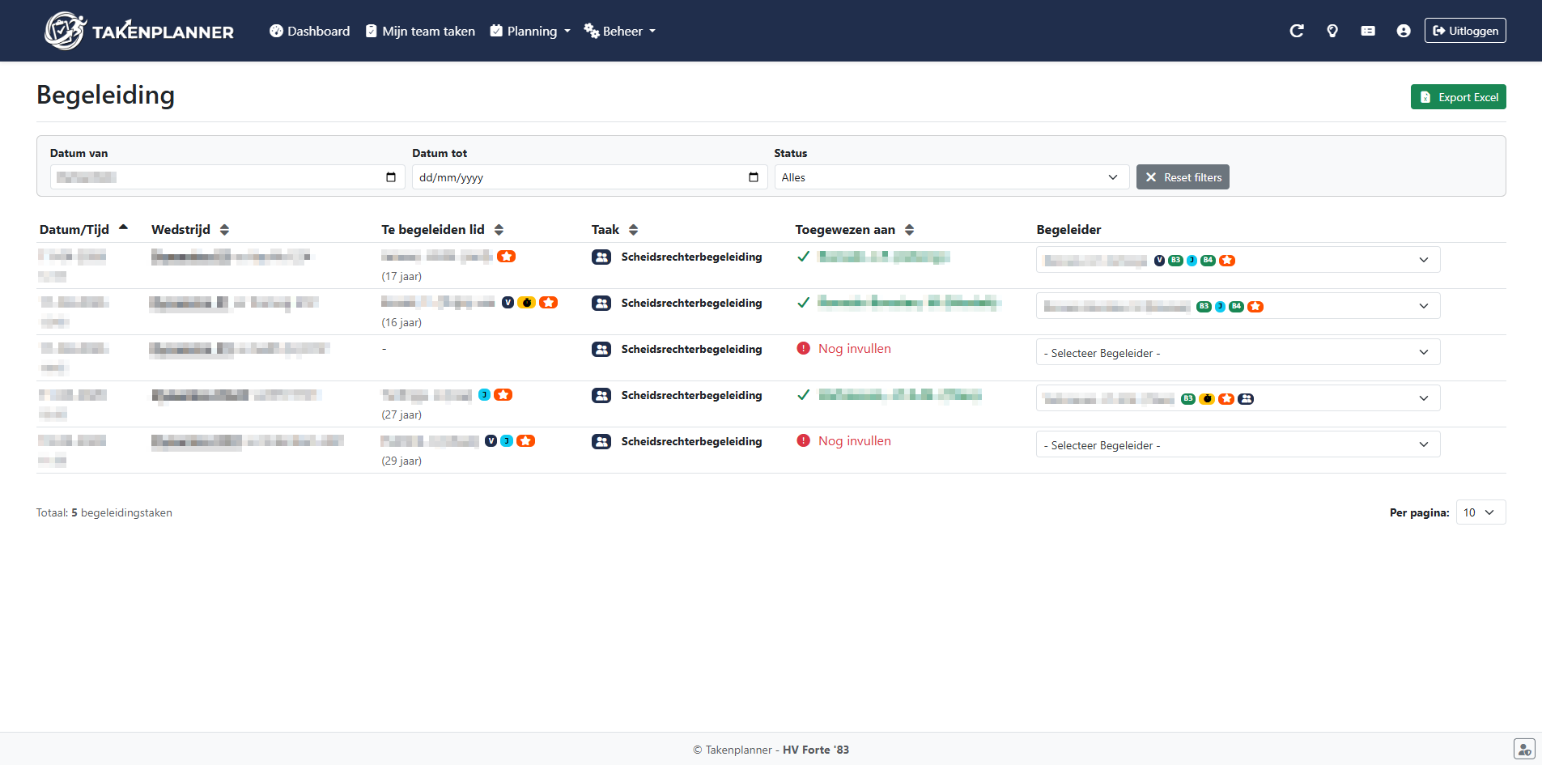The width and height of the screenshot is (1542, 765).
Task: Sort by the Taak column arrows
Action: (633, 230)
